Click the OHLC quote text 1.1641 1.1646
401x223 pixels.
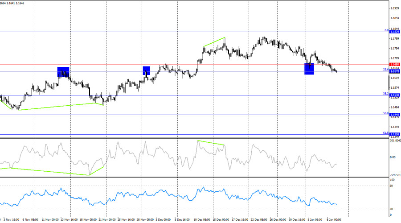pyautogui.click(x=16, y=3)
